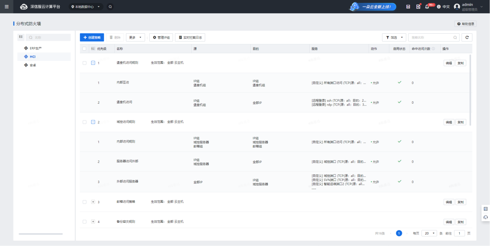Expand the 邮箱访问策略 policy row

93,202
